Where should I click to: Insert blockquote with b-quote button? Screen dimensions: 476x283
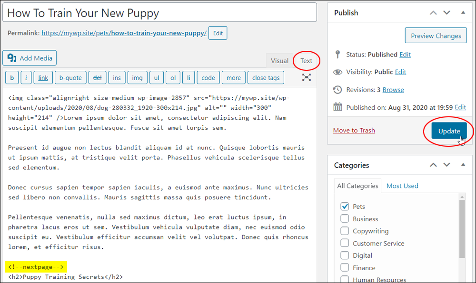click(70, 78)
